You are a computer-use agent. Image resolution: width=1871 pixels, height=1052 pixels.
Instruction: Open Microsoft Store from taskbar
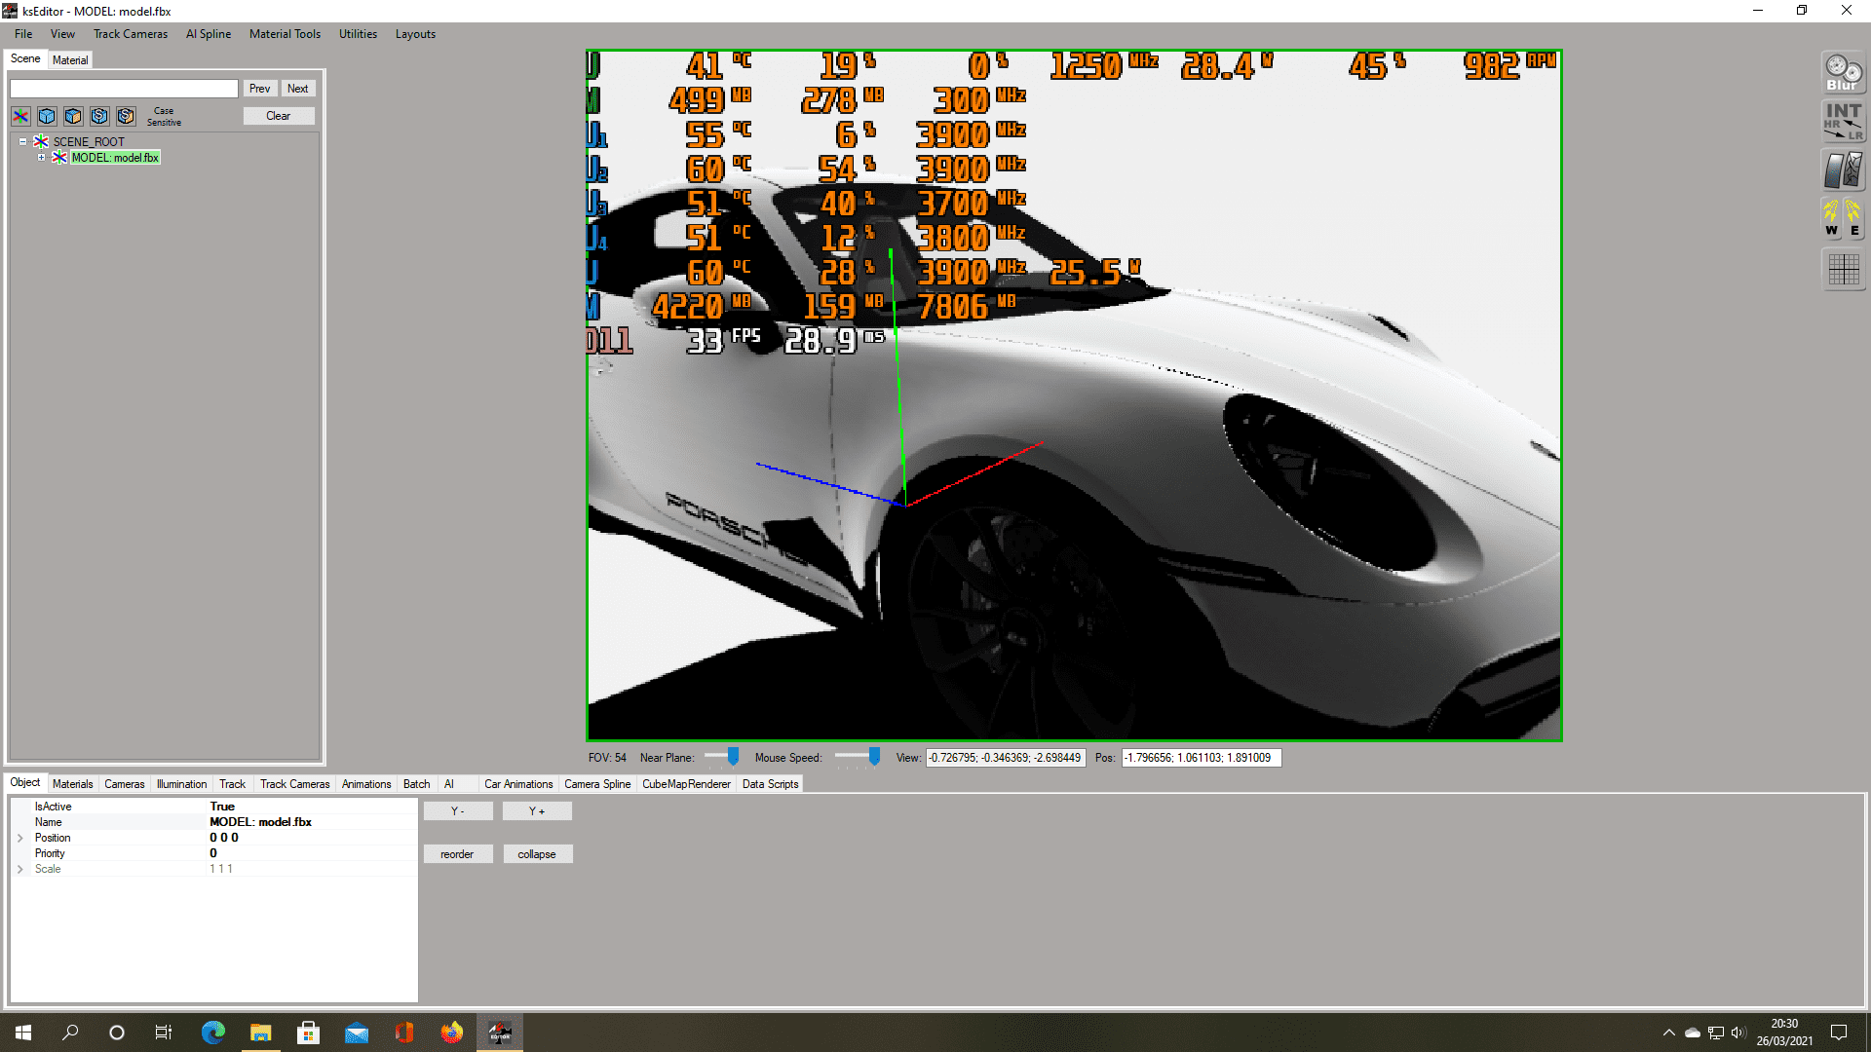pos(308,1033)
